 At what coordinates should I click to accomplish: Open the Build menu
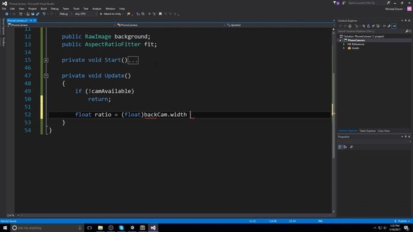[44, 8]
